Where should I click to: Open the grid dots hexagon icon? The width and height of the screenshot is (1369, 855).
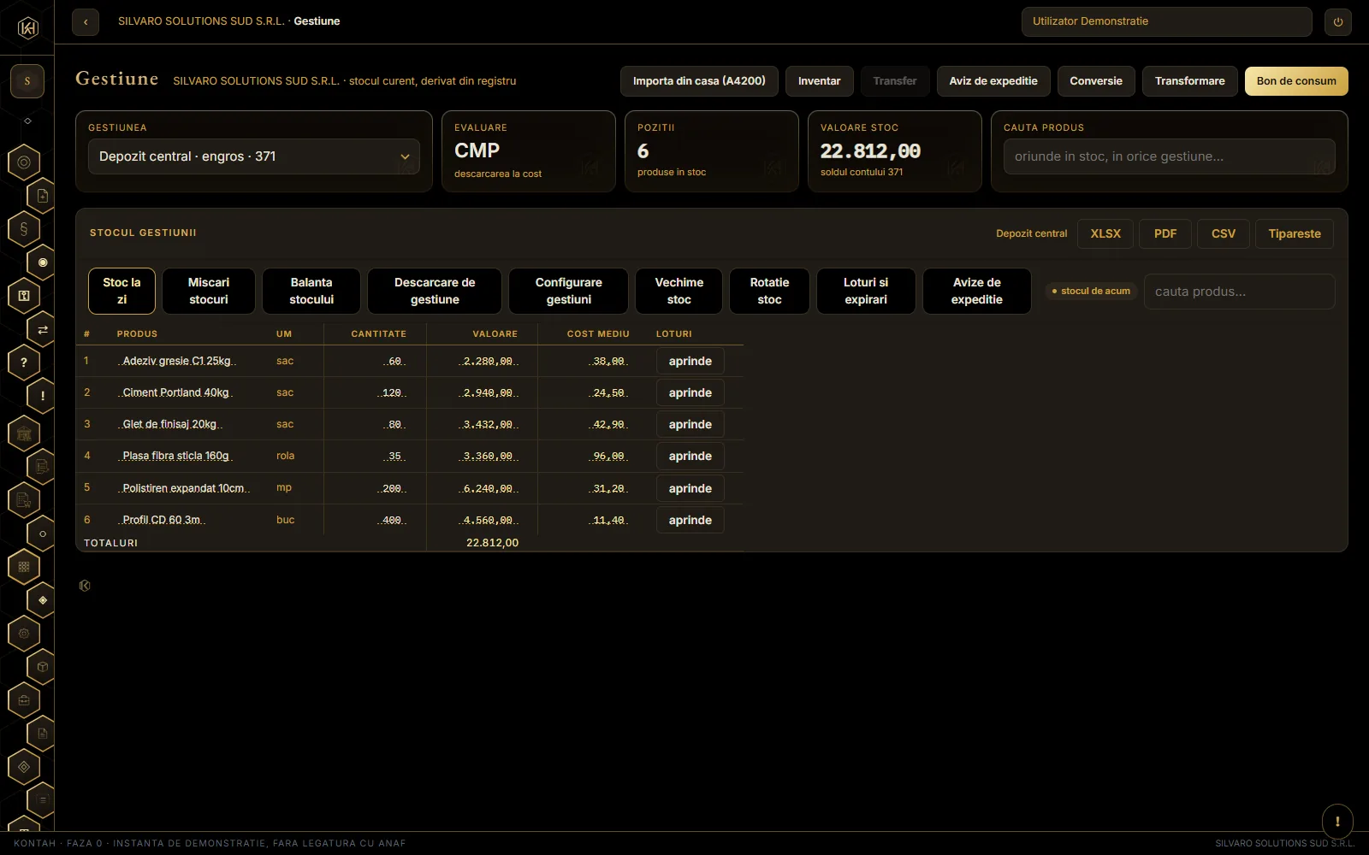[x=24, y=567]
